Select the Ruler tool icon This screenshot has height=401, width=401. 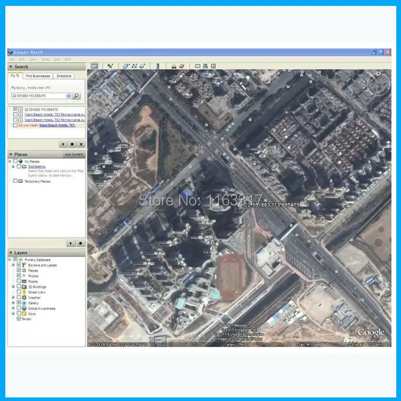[158, 66]
